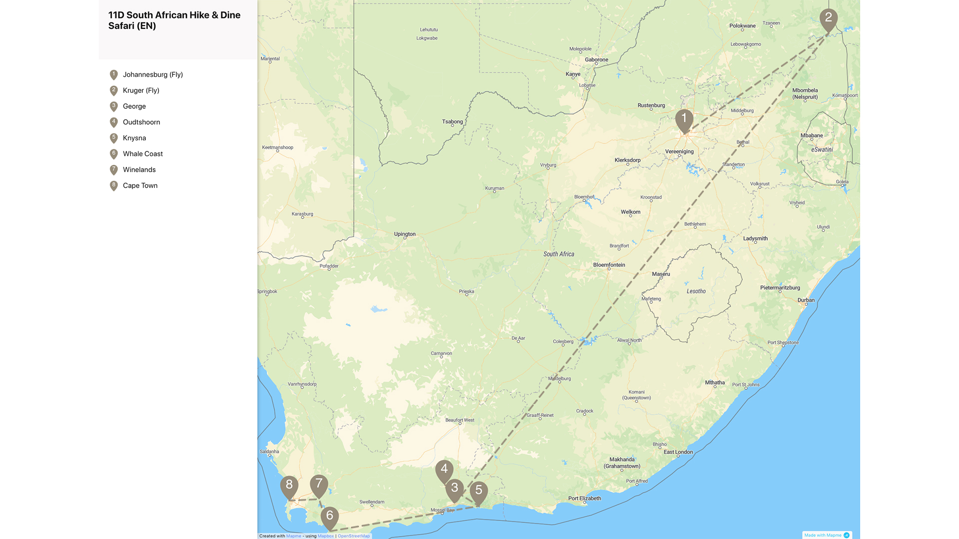
Task: Click the Made with Mapme badge
Action: 827,535
